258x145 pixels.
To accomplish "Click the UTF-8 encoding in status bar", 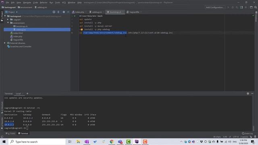I will pyautogui.click(x=235, y=137).
